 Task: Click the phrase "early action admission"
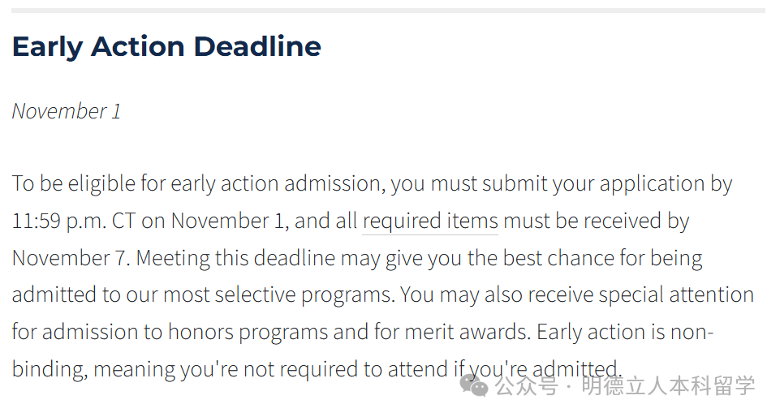click(x=278, y=184)
